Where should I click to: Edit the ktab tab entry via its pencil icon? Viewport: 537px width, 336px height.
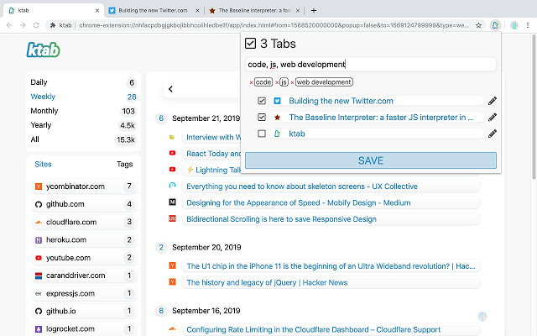(493, 134)
